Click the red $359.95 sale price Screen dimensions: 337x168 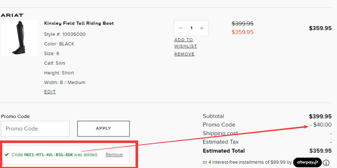[x=243, y=32]
